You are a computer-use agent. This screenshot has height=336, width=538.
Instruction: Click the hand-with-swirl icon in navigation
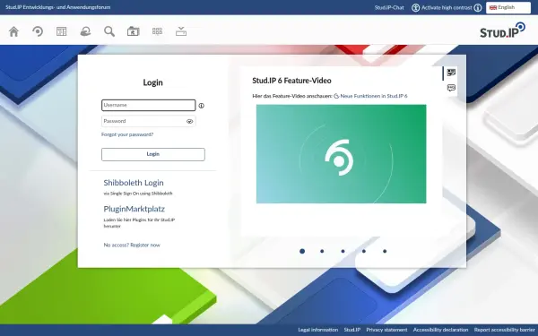click(85, 31)
